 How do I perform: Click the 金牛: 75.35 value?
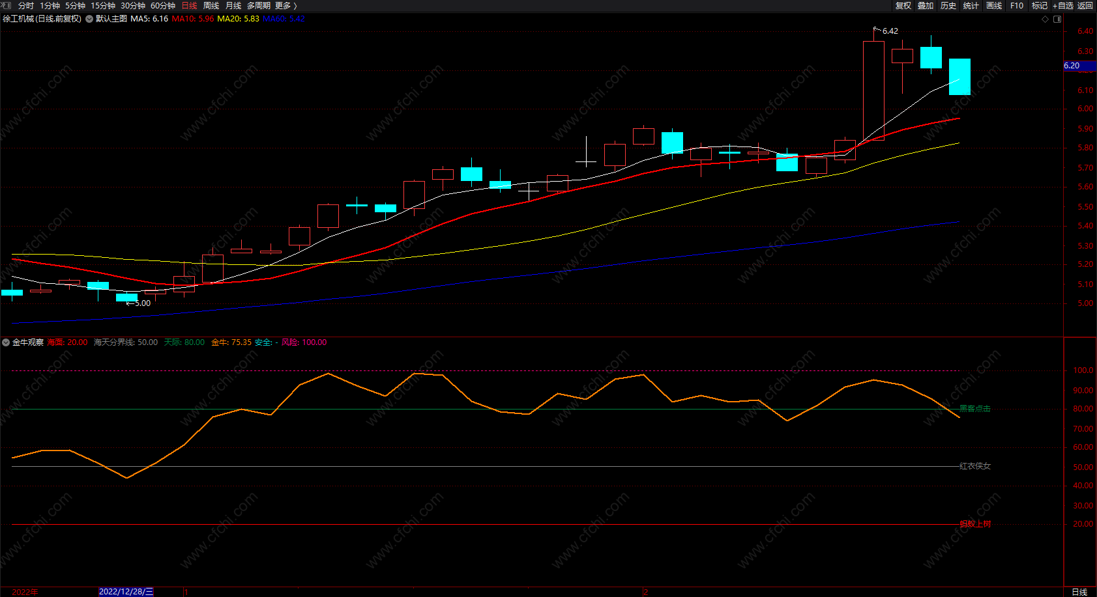coord(231,342)
